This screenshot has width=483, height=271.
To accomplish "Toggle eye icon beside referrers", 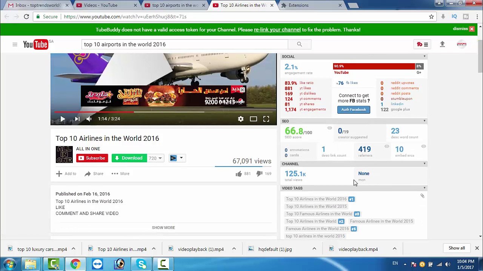I will click(386, 146).
